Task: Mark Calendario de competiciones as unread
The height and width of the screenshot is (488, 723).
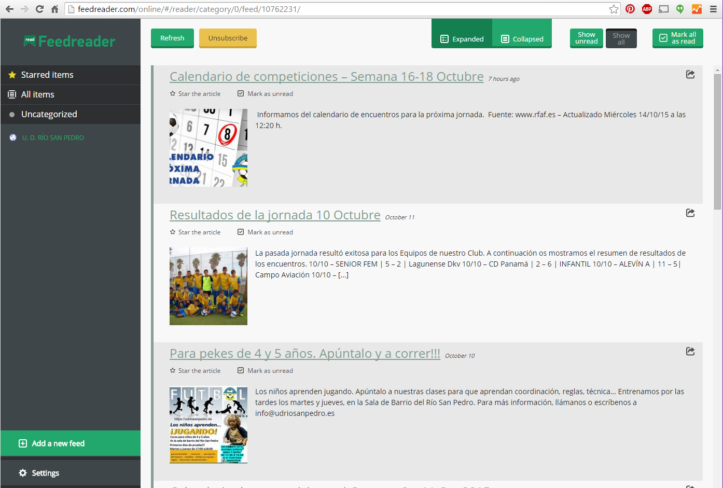Action: click(x=265, y=94)
